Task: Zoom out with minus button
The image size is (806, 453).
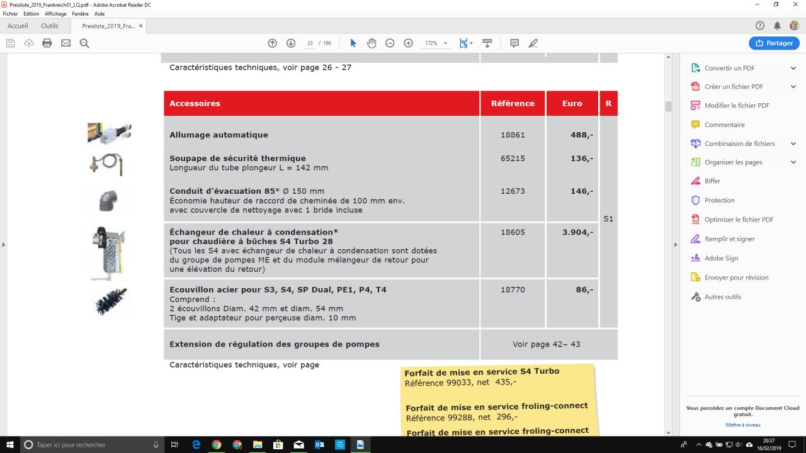Action: click(390, 43)
